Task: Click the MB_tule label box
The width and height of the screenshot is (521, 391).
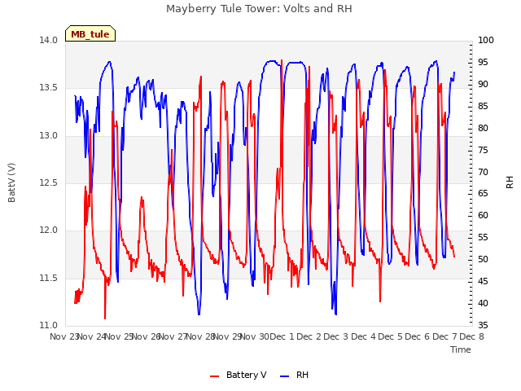Action: (x=90, y=33)
